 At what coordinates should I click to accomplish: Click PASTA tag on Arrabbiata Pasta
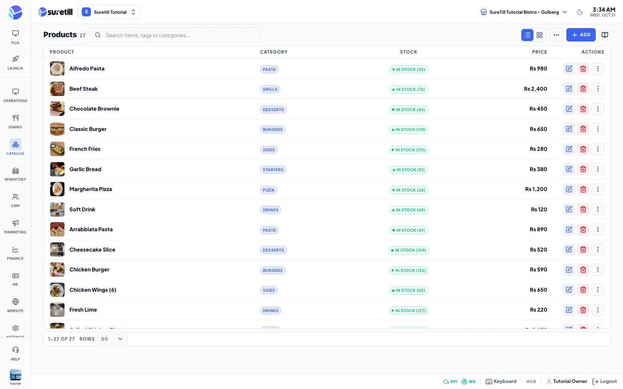coord(269,230)
